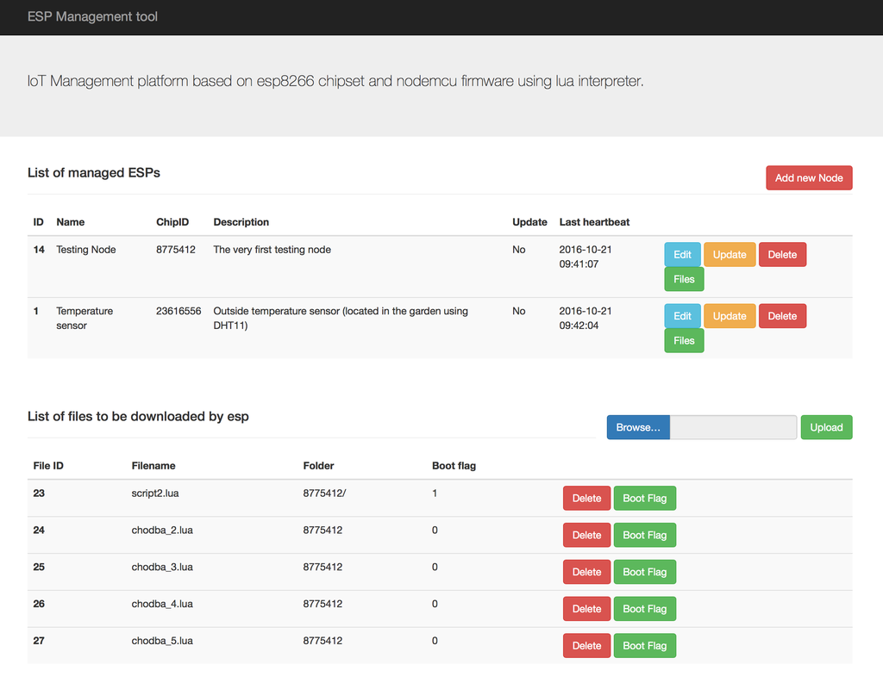The height and width of the screenshot is (689, 883).
Task: Edit the Testing Node entry
Action: (x=682, y=254)
